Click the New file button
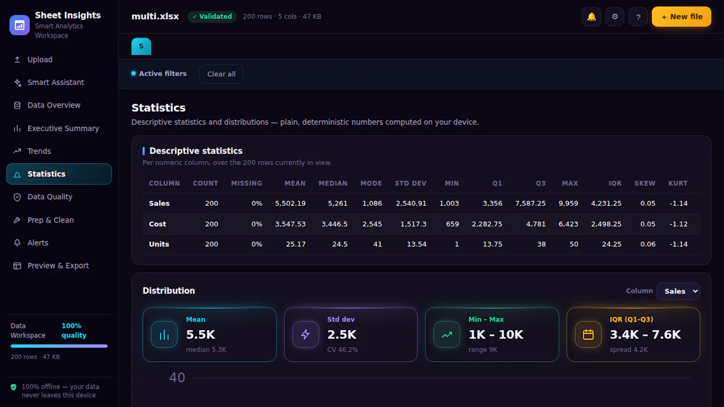The image size is (724, 407). click(x=681, y=17)
